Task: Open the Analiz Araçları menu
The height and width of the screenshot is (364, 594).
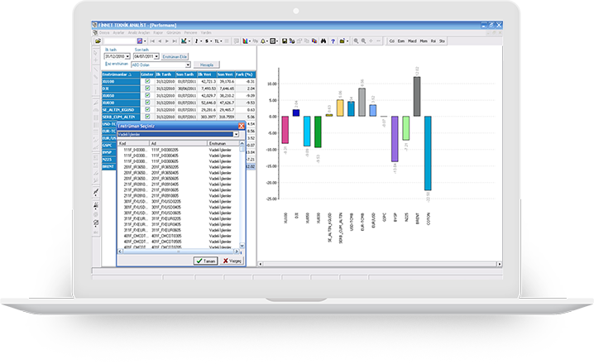Action: click(x=139, y=33)
